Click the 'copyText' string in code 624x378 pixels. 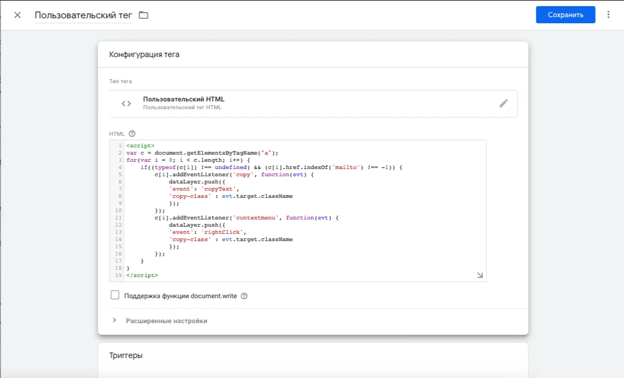220,189
